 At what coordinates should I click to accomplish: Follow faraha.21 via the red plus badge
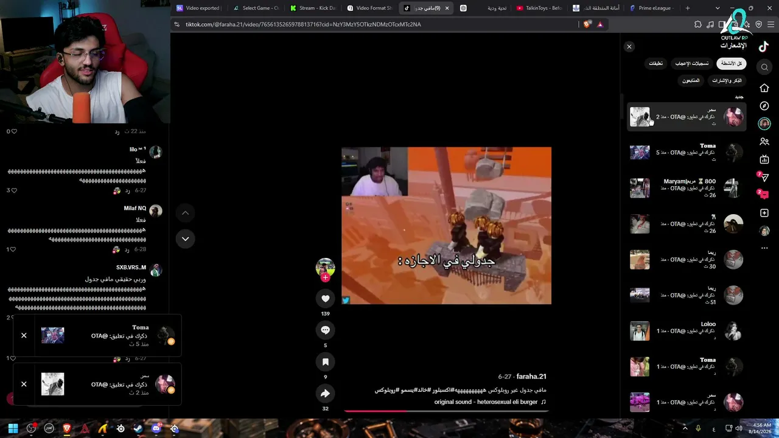[x=326, y=277]
